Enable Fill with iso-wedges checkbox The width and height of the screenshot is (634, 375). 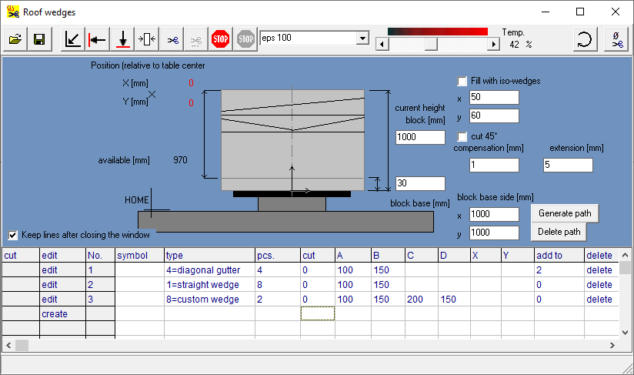pyautogui.click(x=462, y=81)
